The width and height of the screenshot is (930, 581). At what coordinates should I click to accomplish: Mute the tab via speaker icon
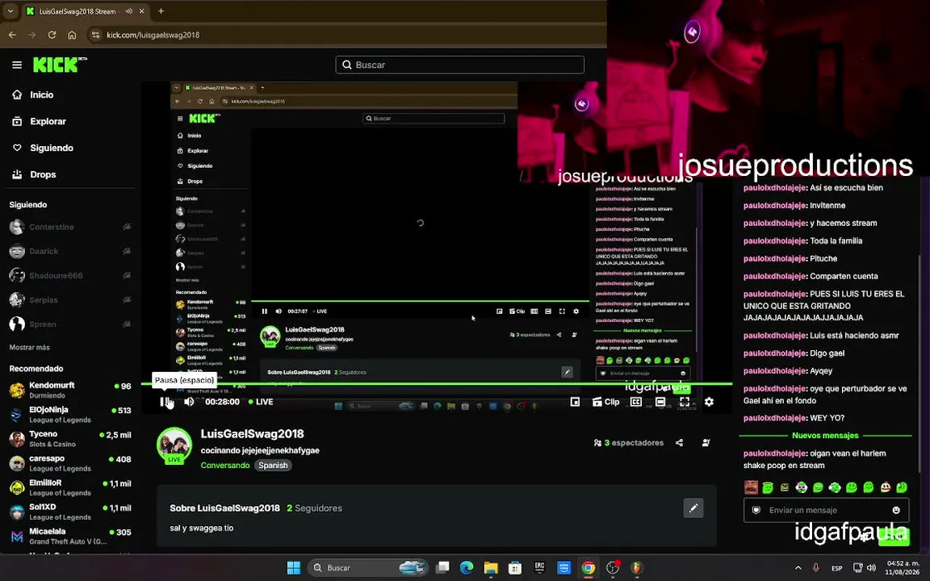128,11
